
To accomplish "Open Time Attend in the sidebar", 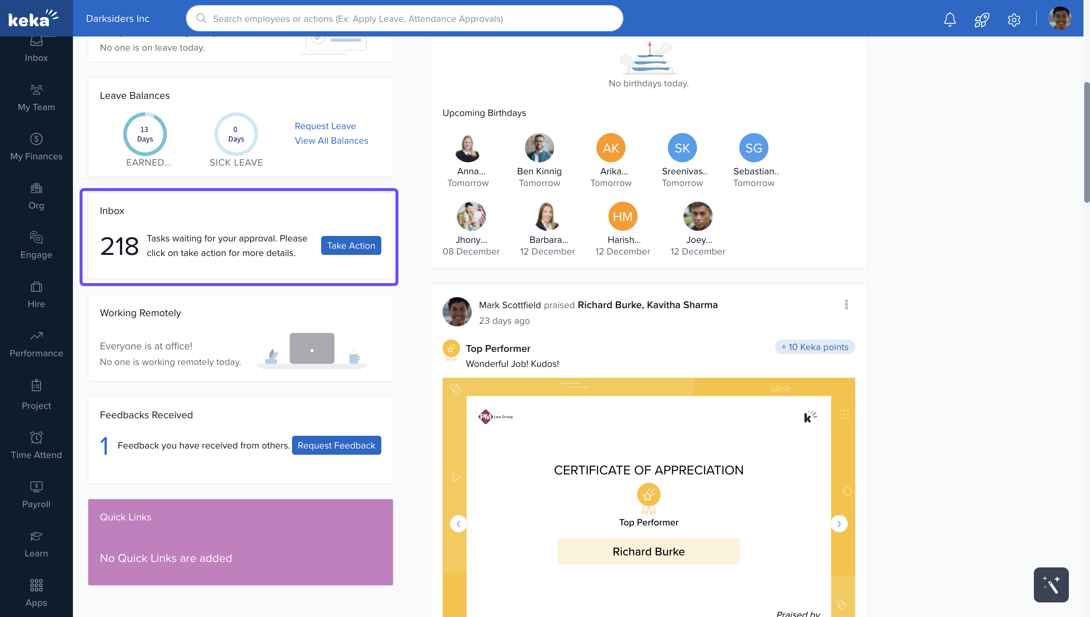I will [x=36, y=445].
